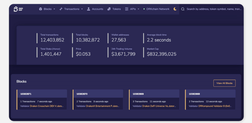Open block number 10382869
The width and height of the screenshot is (252, 123).
click(x=138, y=94)
